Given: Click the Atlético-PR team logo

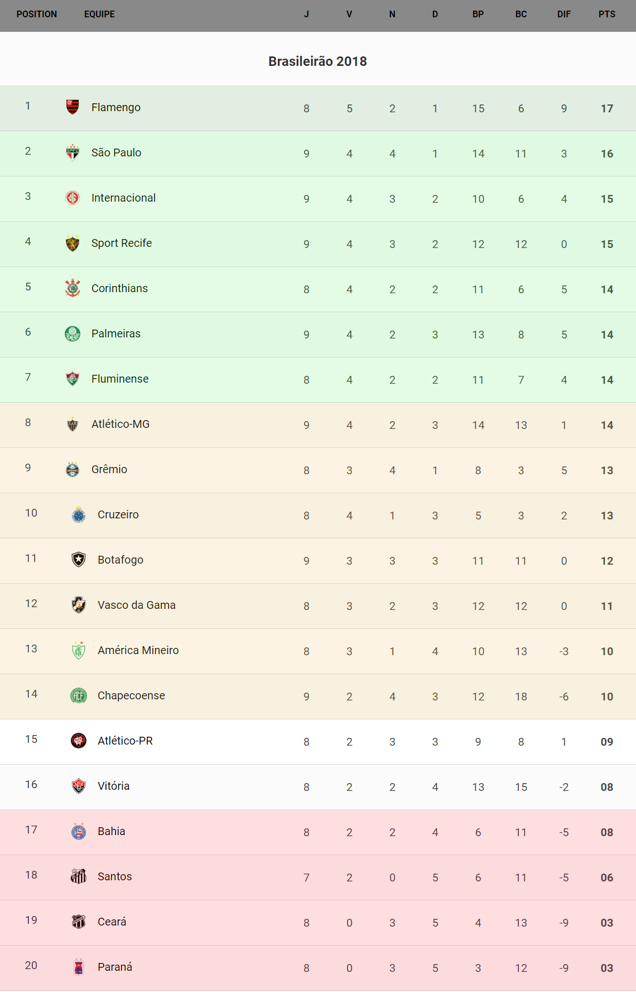Looking at the screenshot, I should tap(79, 740).
